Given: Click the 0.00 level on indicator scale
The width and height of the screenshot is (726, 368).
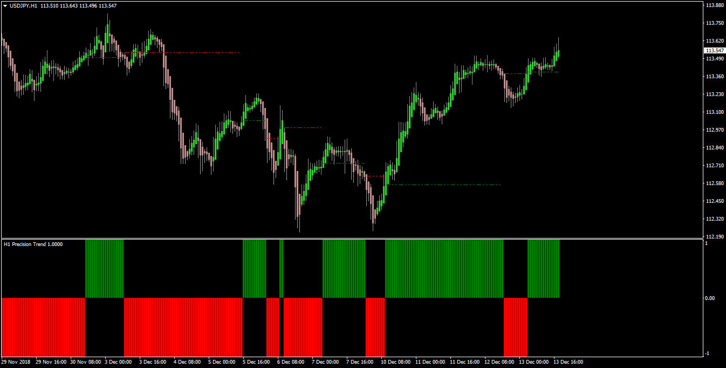Looking at the screenshot, I should pyautogui.click(x=710, y=298).
